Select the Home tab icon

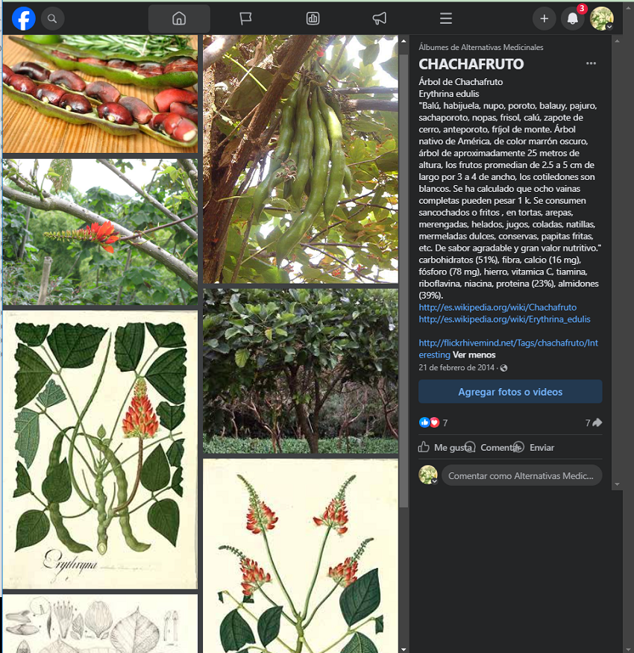[x=179, y=19]
